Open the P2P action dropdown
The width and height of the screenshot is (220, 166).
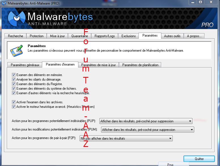coord(126,138)
